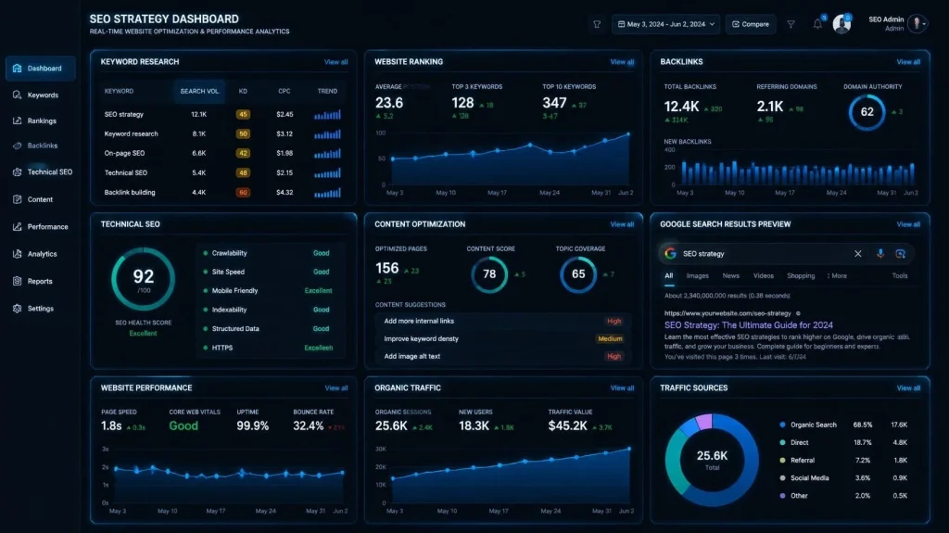The height and width of the screenshot is (533, 949).
Task: Click the Google logo in search preview
Action: click(670, 254)
